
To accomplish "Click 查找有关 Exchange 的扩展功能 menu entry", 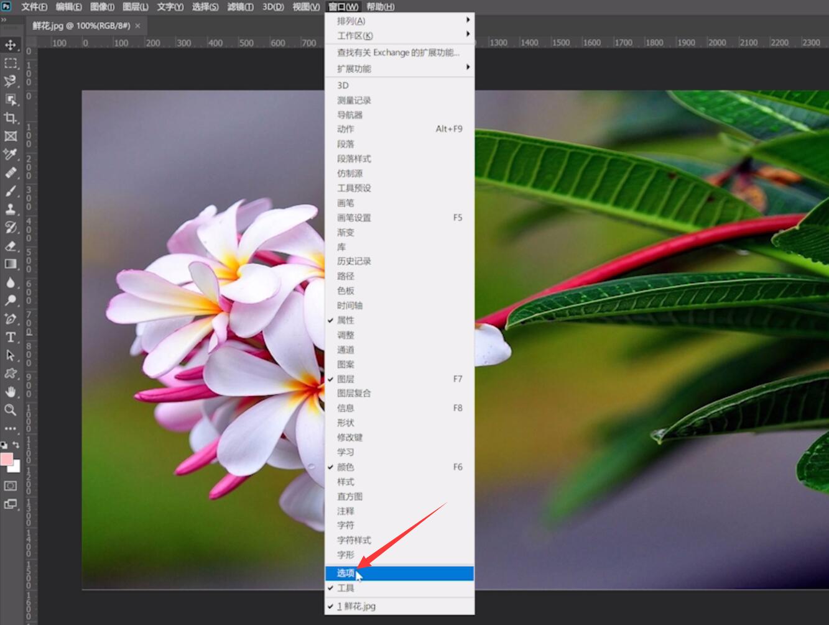I will pos(399,53).
